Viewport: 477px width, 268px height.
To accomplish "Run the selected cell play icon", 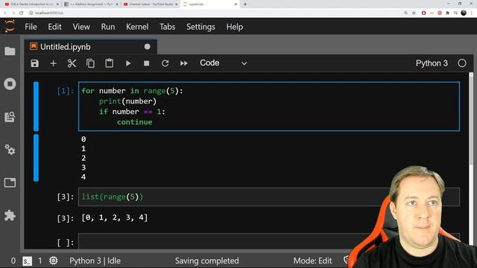I will click(x=128, y=63).
